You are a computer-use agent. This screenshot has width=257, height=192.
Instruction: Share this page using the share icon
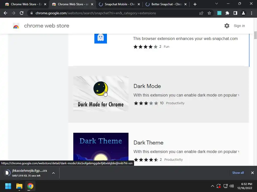click(x=201, y=13)
